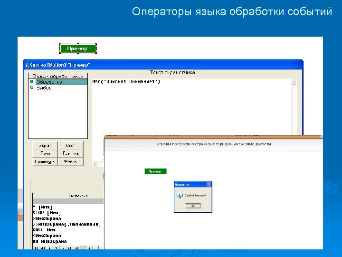Click the Список обработчиков list header

point(58,76)
